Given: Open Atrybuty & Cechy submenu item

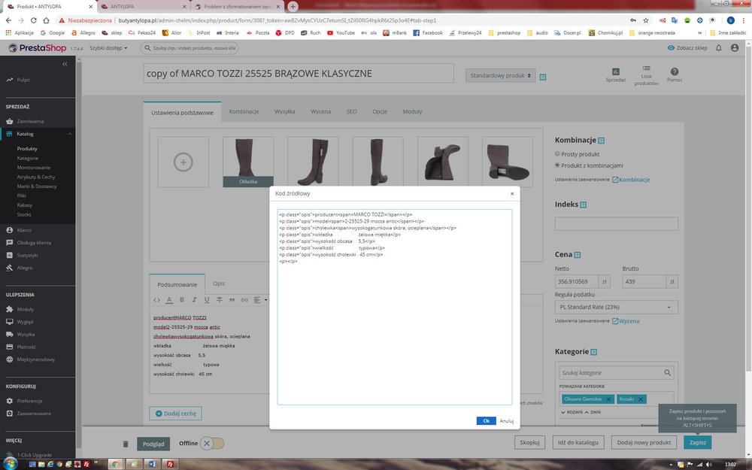Looking at the screenshot, I should [36, 177].
